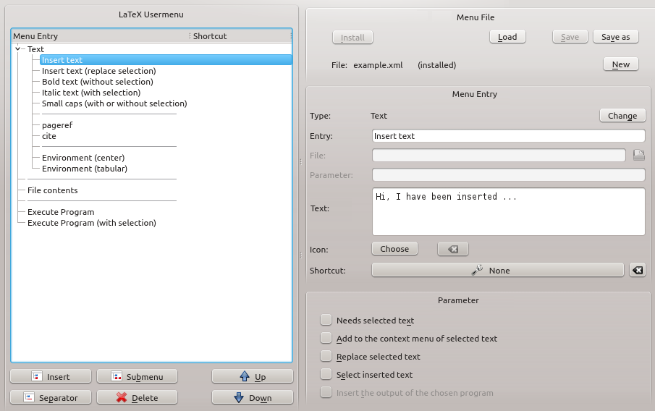
Task: Click the '(installed)' status text
Action: pyautogui.click(x=437, y=65)
